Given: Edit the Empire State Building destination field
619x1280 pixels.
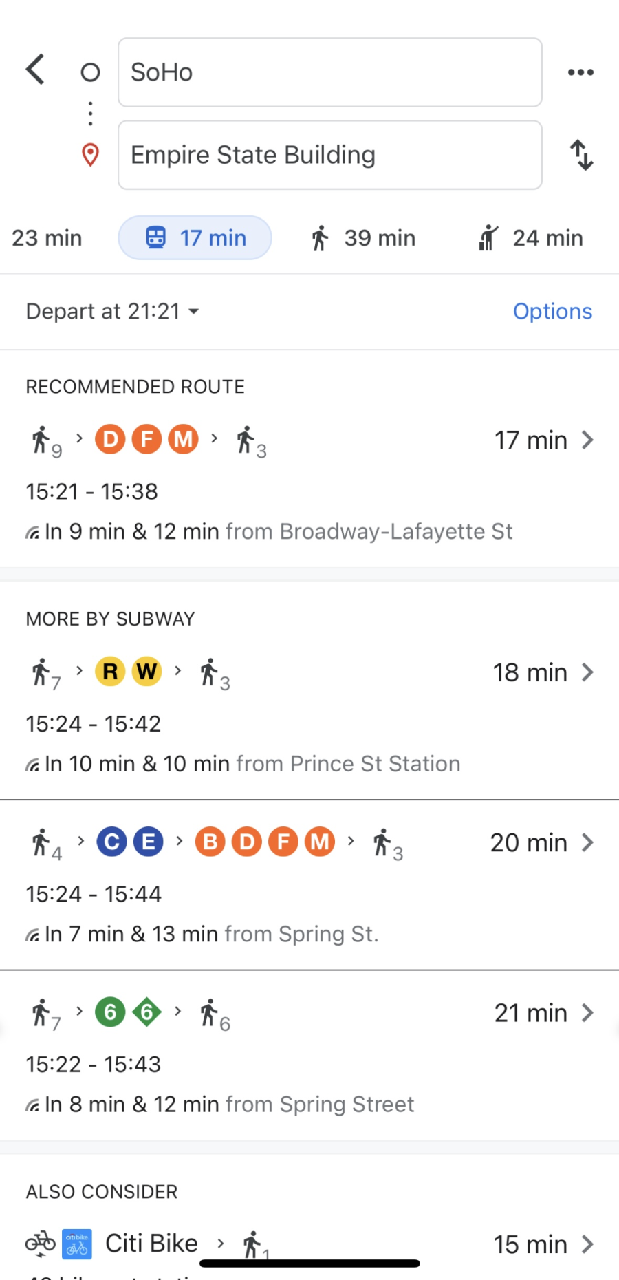Looking at the screenshot, I should point(330,155).
